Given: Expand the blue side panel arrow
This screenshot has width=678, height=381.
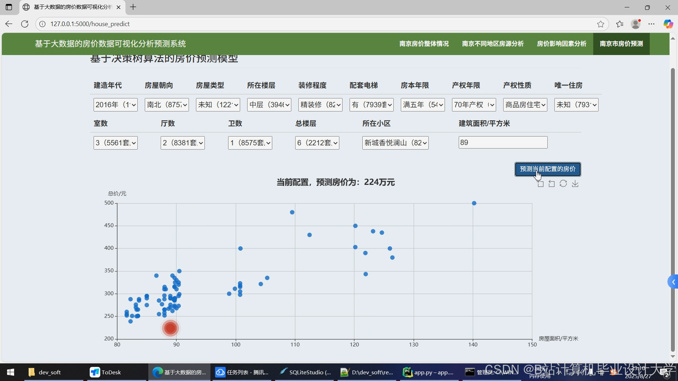Looking at the screenshot, I should tap(673, 282).
